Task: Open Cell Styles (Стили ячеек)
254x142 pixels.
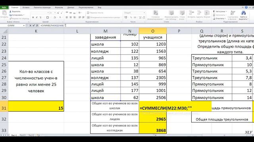Action: (x=182, y=15)
